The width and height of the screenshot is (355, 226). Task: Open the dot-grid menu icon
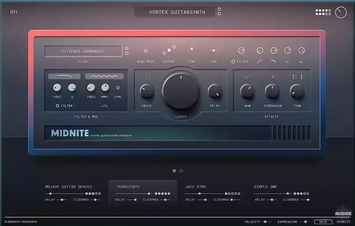point(323,12)
